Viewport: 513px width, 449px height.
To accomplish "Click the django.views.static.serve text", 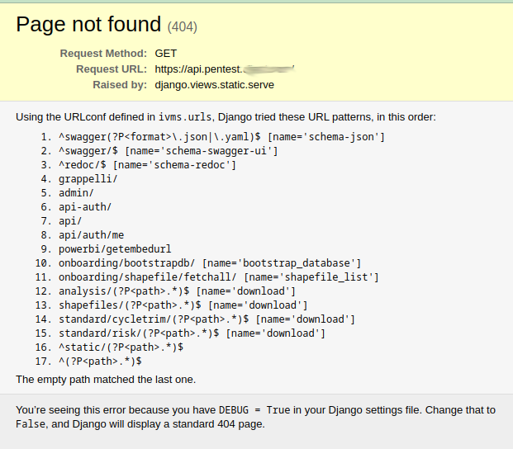I will click(x=214, y=84).
